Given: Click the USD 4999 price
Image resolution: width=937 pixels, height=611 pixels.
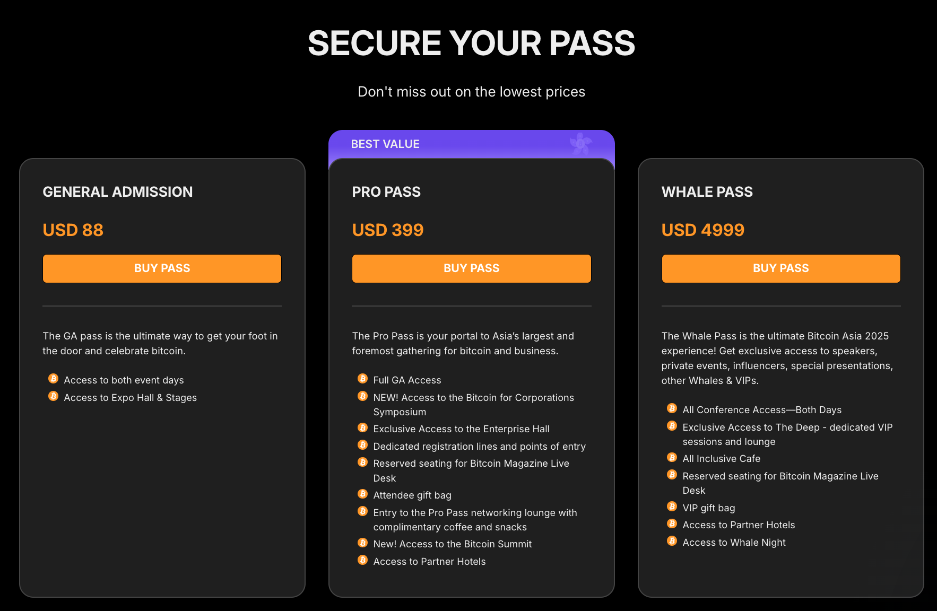Looking at the screenshot, I should pyautogui.click(x=702, y=230).
